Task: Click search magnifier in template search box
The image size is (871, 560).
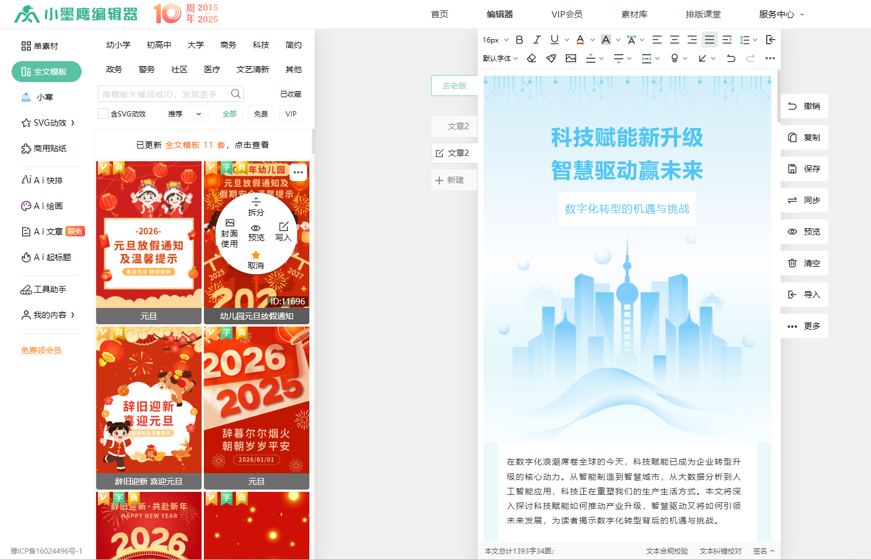Action: click(235, 94)
